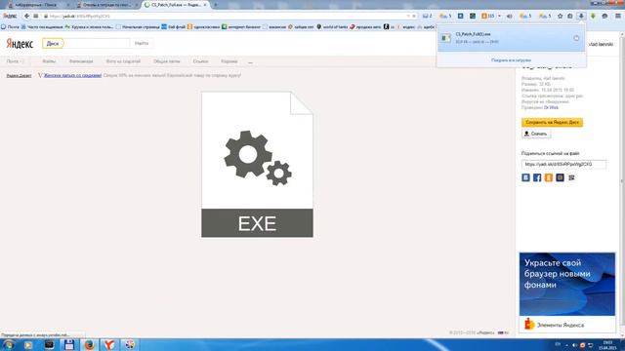Open the Общие папки navigation item
Screen dimensions: 625x351
pyautogui.click(x=167, y=61)
